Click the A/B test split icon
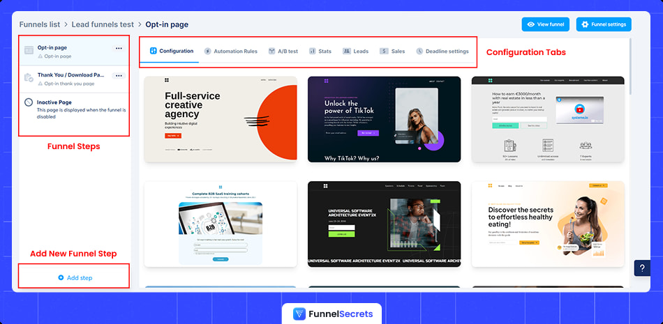The height and width of the screenshot is (324, 663). click(x=272, y=51)
